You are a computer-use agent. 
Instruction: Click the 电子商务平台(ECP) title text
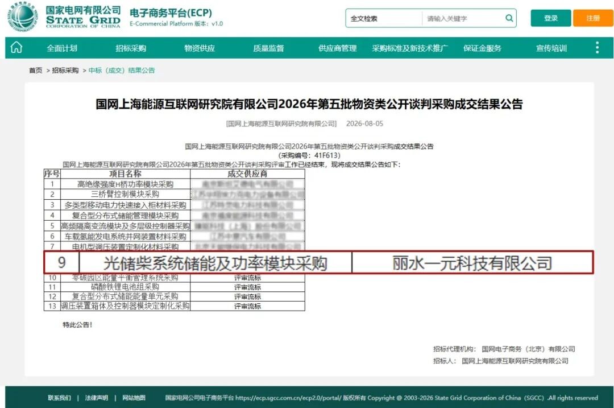pos(171,13)
